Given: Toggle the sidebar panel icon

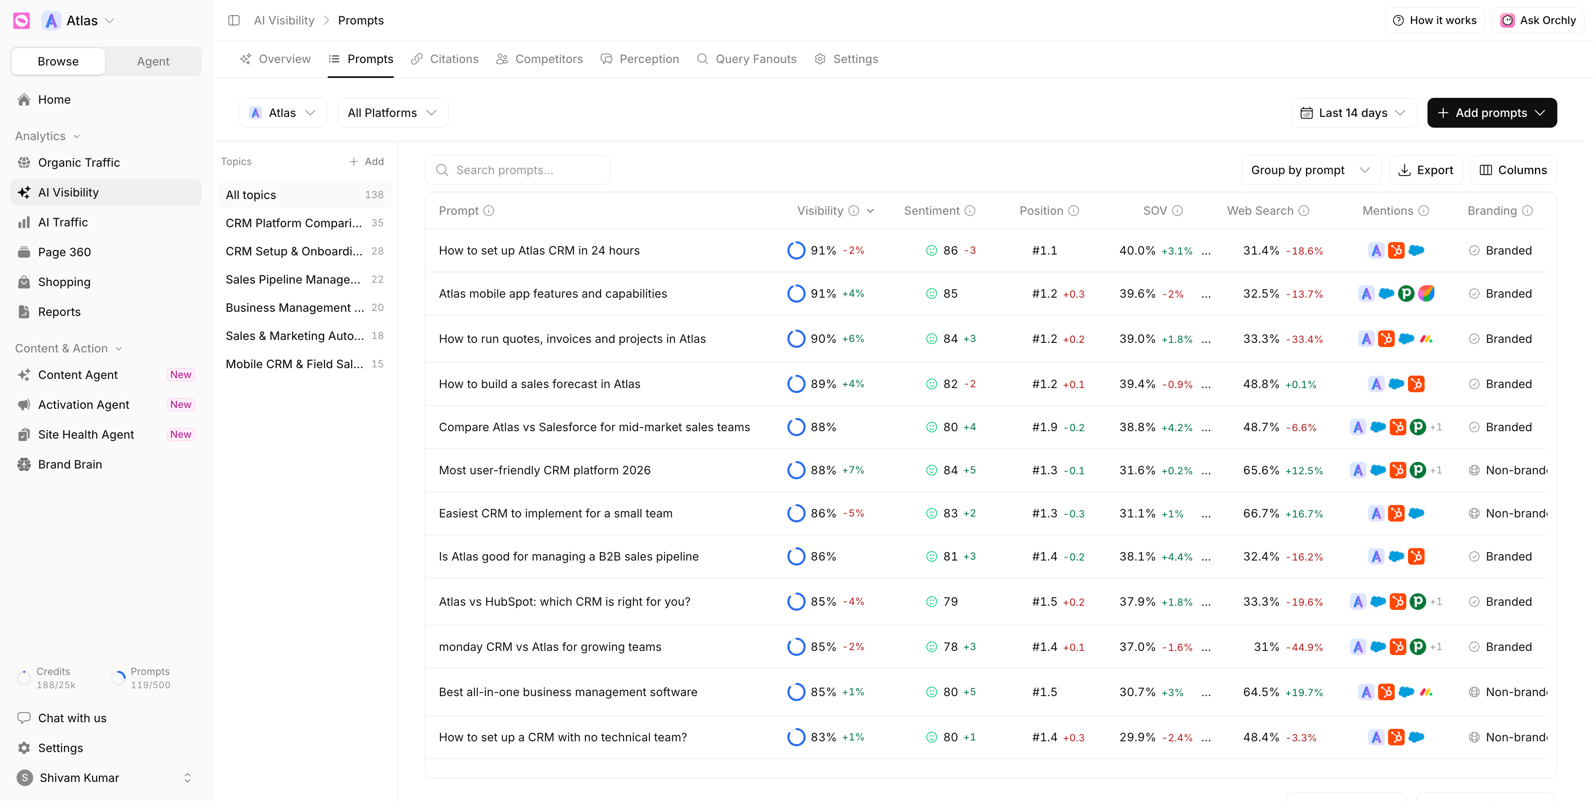Looking at the screenshot, I should [x=234, y=20].
